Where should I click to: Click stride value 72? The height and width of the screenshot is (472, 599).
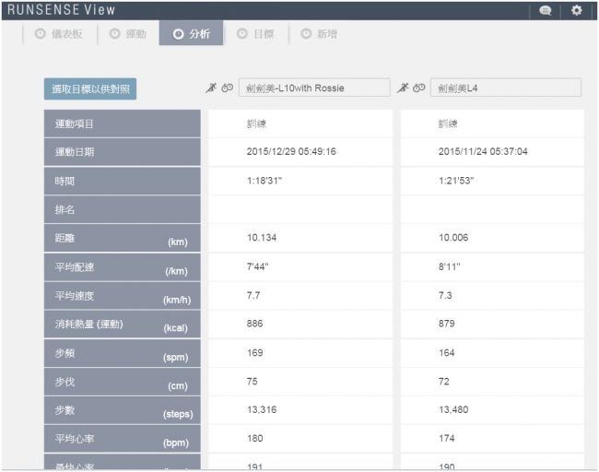(x=444, y=382)
